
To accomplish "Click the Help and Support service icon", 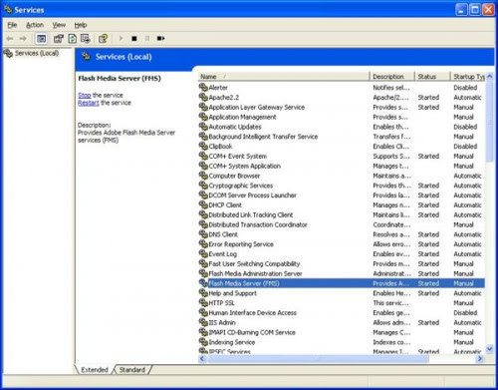I will click(x=203, y=293).
